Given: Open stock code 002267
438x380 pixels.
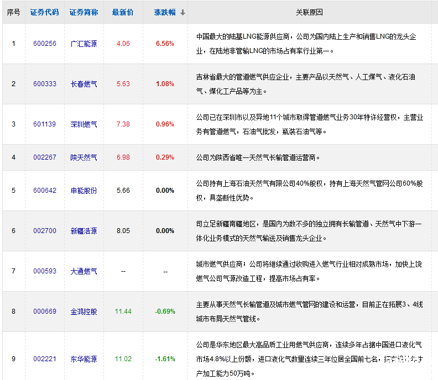Looking at the screenshot, I should click(45, 157).
